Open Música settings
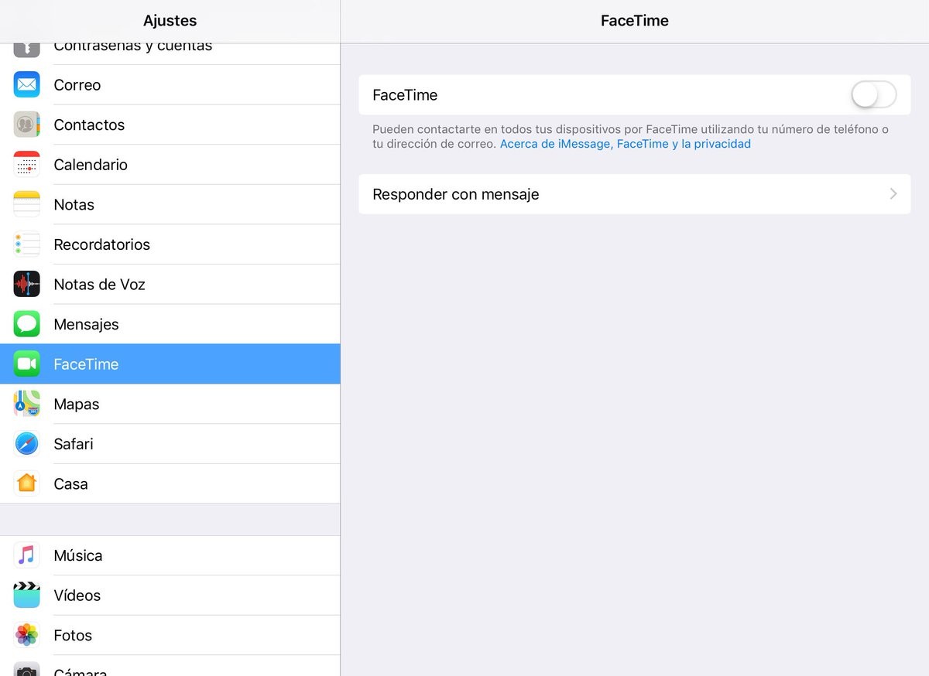The image size is (929, 676). (x=170, y=555)
